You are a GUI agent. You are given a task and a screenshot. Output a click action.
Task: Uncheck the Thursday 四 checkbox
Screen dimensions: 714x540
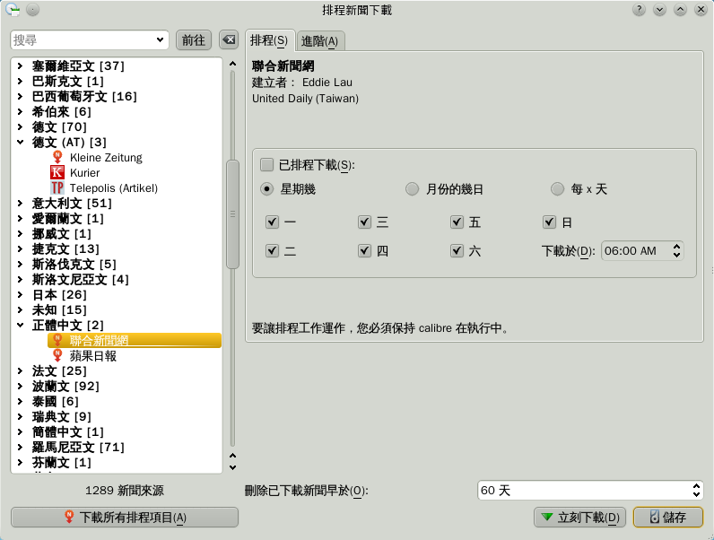[x=365, y=250]
